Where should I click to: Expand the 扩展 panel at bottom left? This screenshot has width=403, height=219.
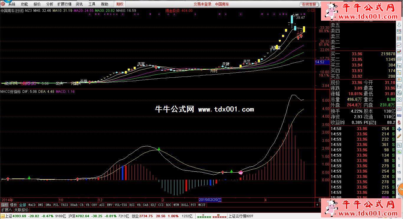[x=6, y=210]
